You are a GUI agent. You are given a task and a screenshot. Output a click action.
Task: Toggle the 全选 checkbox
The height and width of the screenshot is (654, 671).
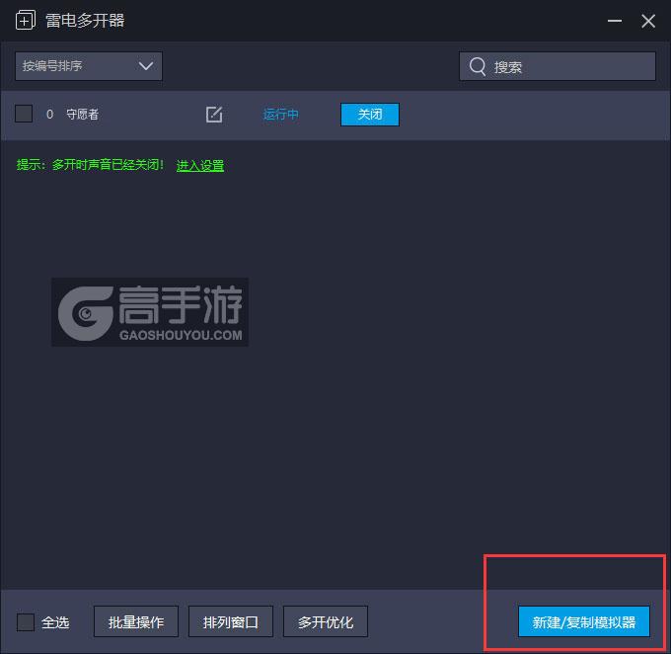pyautogui.click(x=26, y=621)
